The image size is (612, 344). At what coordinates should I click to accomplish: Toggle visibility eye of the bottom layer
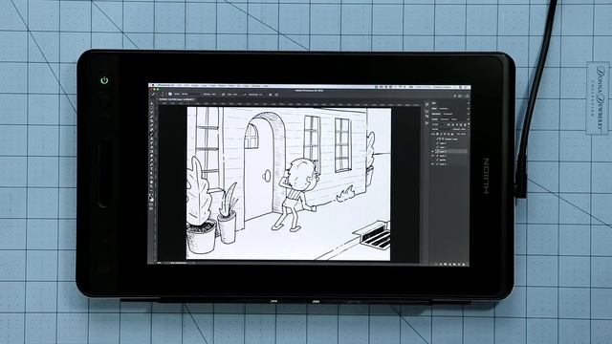coord(433,164)
